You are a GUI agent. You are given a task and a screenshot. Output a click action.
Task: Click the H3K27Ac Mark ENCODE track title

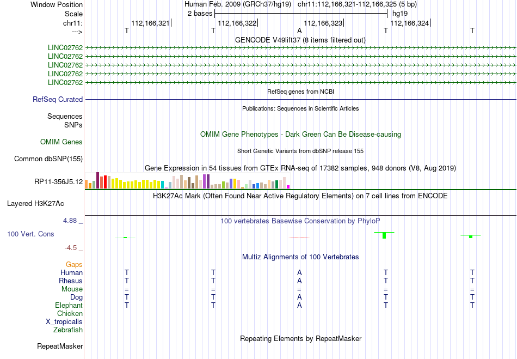[300, 196]
